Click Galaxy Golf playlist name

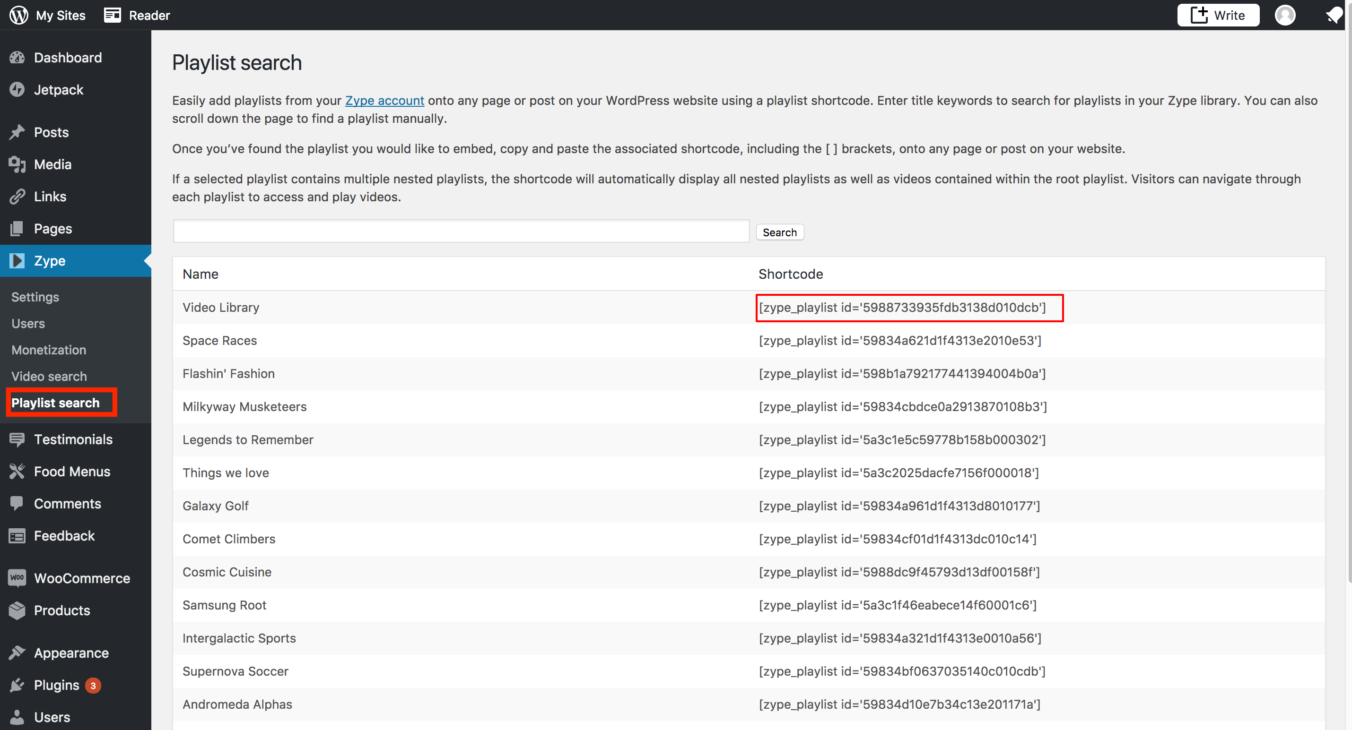(x=215, y=506)
